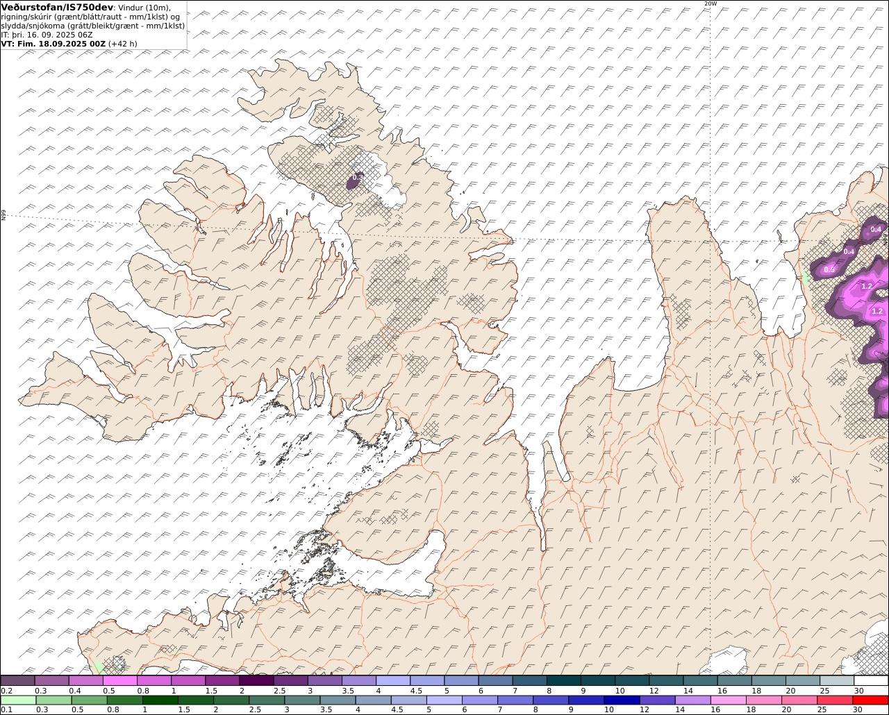Viewport: 889px width, 715px height.
Task: Pick the dark teal snow swatch between 8 and 9
Action: click(564, 680)
